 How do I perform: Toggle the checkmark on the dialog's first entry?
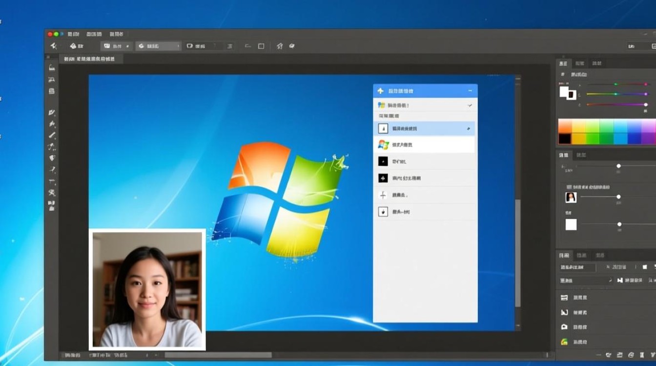[x=469, y=105]
